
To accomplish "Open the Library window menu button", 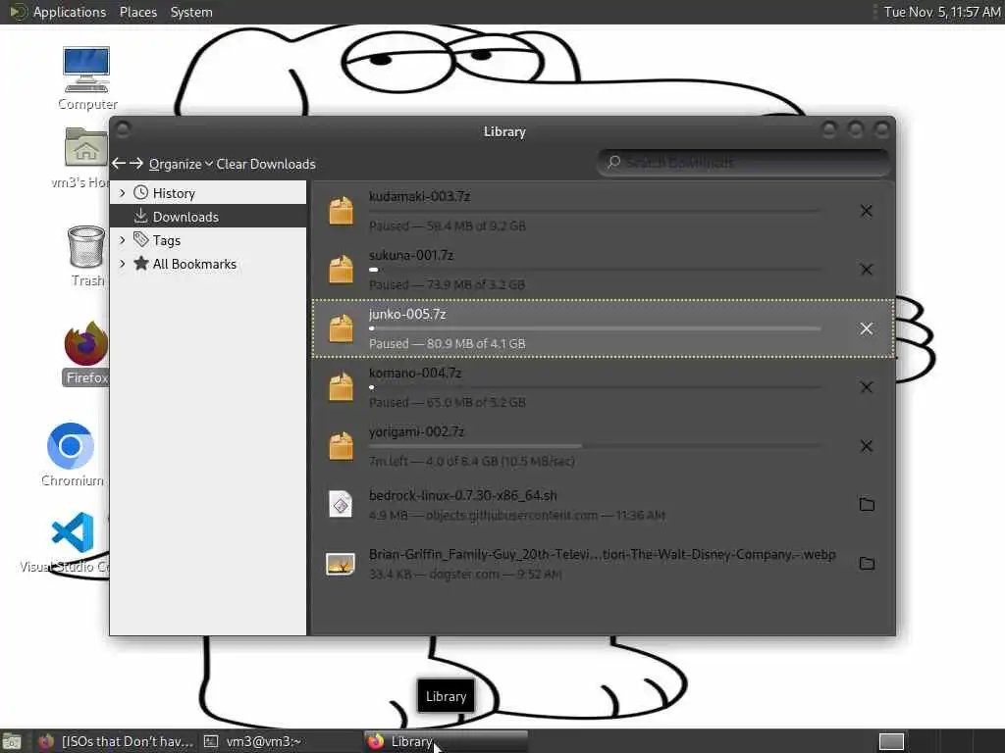I will click(x=123, y=129).
